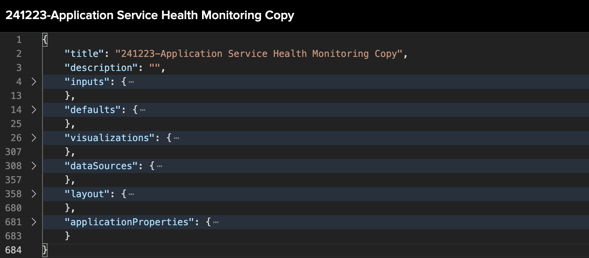The height and width of the screenshot is (258, 589).
Task: Click the fold ellipsis following "layout"
Action: (131, 194)
